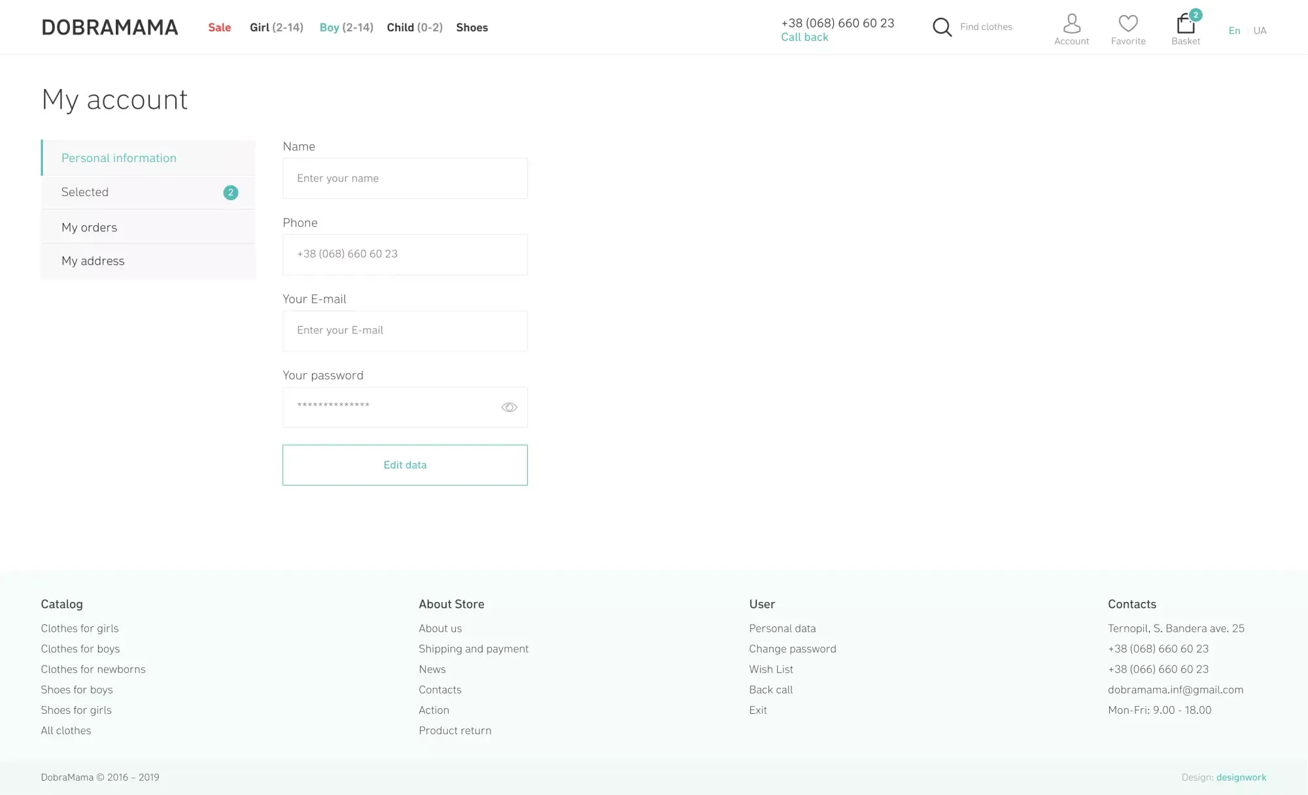Viewport: 1308px width, 795px height.
Task: Visit the designwork designer link
Action: tap(1240, 777)
